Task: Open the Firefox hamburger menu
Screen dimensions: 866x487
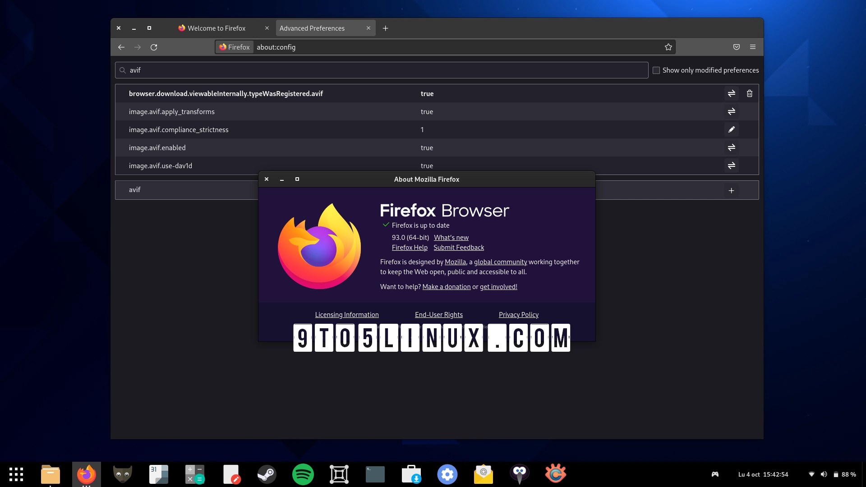Action: pos(752,47)
